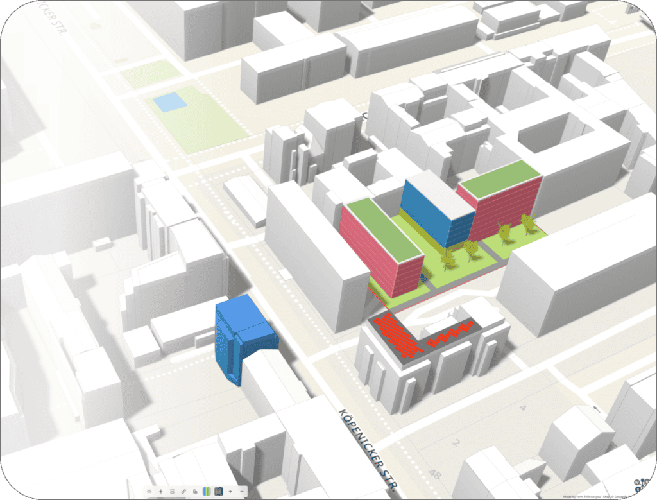Switch map style via the map thumbnail
The height and width of the screenshot is (500, 657).
(x=218, y=491)
